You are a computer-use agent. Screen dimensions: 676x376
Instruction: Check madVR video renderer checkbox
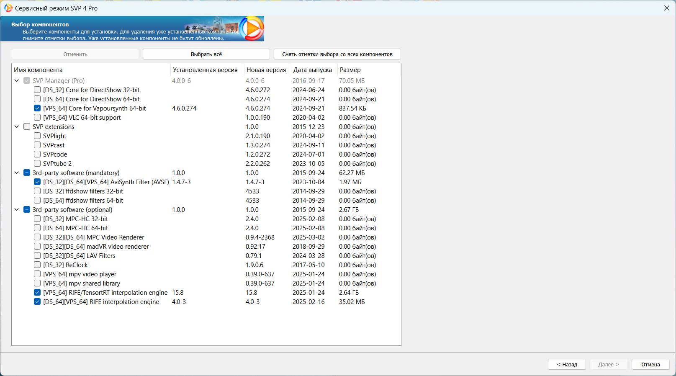pos(37,246)
